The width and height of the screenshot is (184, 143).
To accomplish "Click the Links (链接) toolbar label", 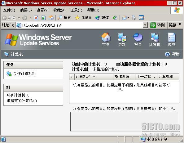I will coord(173,25).
